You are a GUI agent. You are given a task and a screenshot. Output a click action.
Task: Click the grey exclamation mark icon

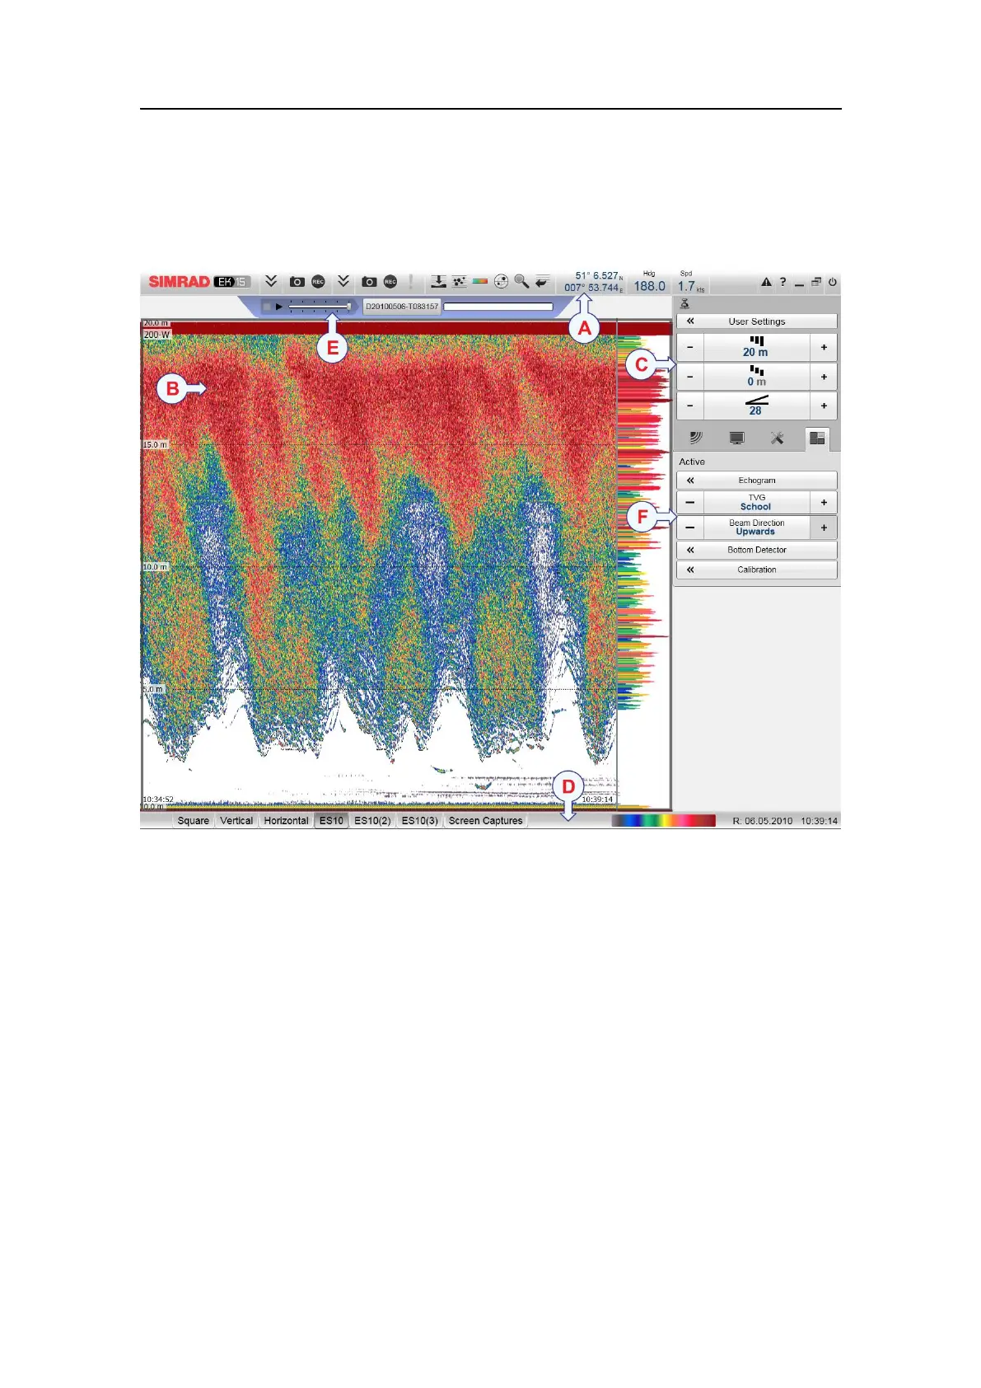[x=410, y=282]
